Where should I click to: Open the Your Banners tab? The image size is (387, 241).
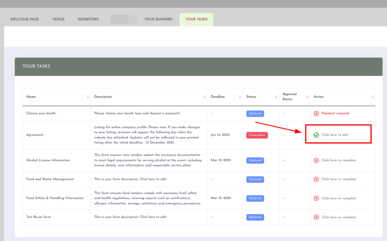coord(158,19)
